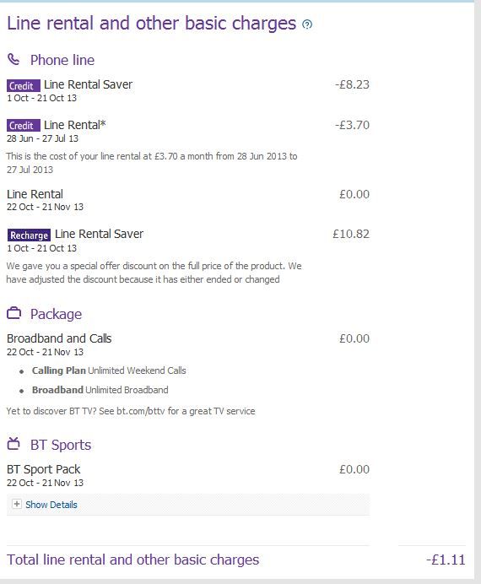This screenshot has height=584, width=481.
Task: Open the Show Details link
Action: tap(51, 505)
